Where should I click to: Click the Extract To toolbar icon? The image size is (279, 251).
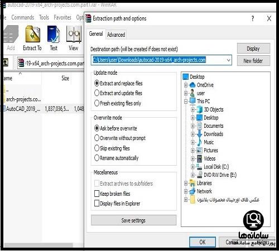32,34
